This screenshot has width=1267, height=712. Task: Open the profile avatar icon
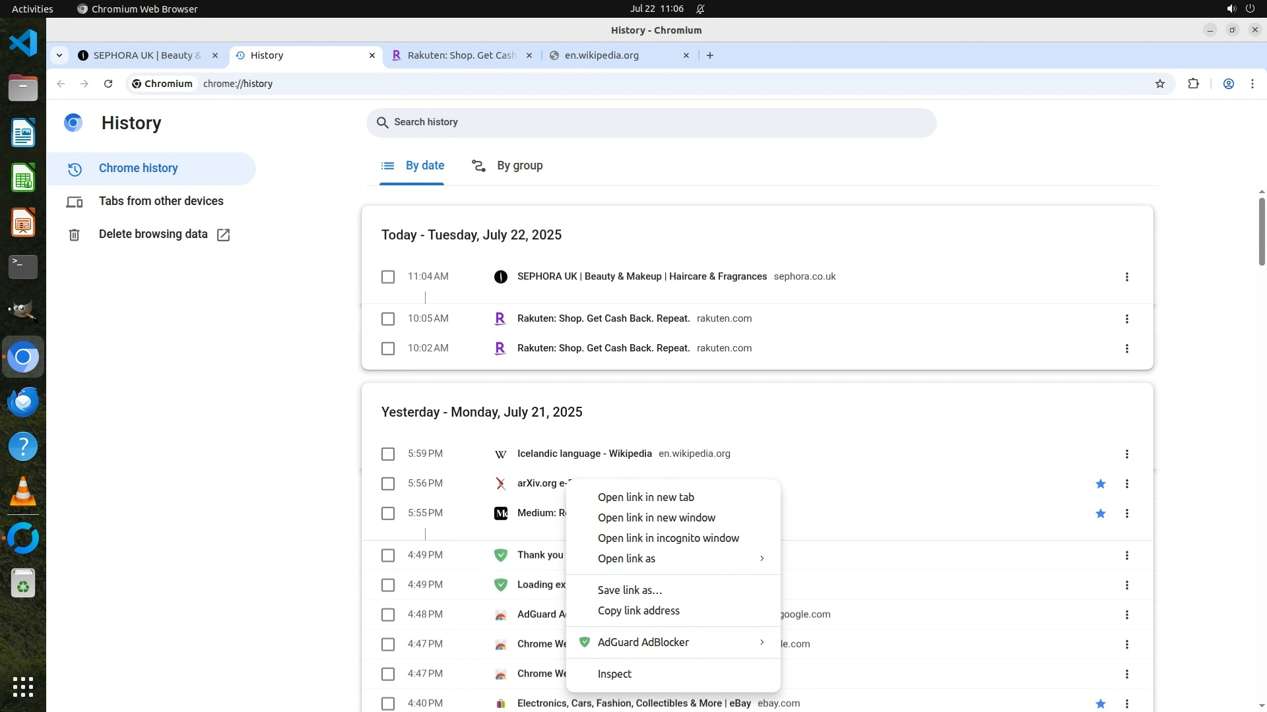[1228, 84]
